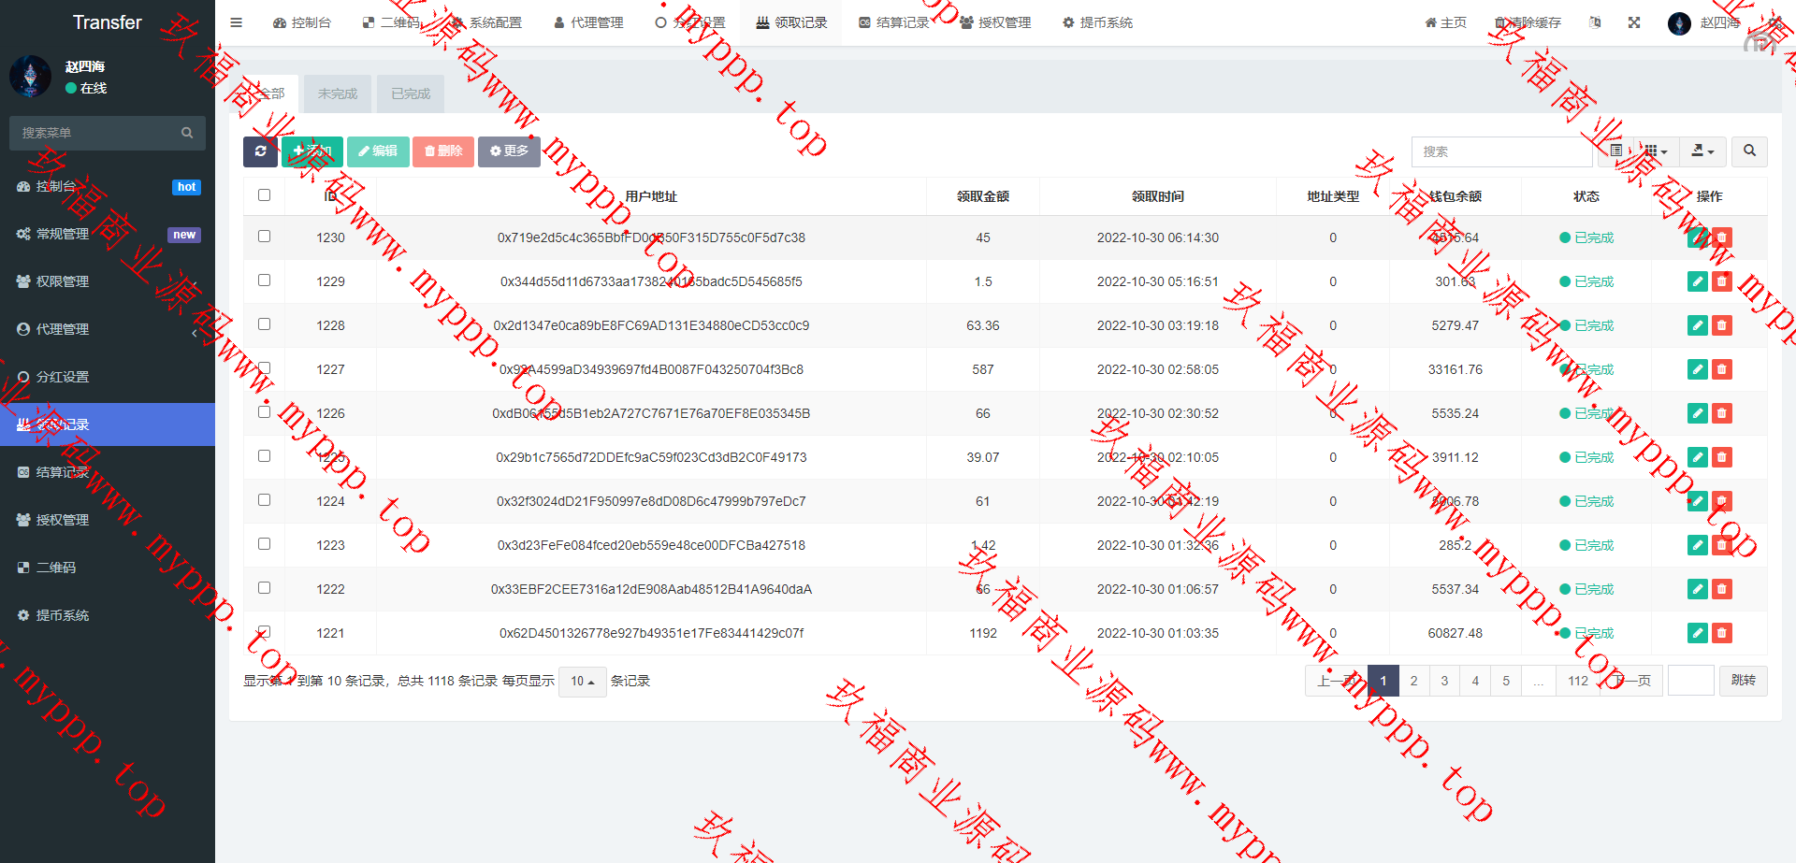The image size is (1796, 863).
Task: Go to page 3 in pagination
Action: tap(1444, 682)
